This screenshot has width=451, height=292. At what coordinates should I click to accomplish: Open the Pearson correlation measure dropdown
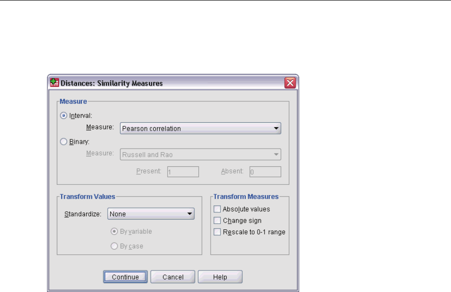coord(200,128)
